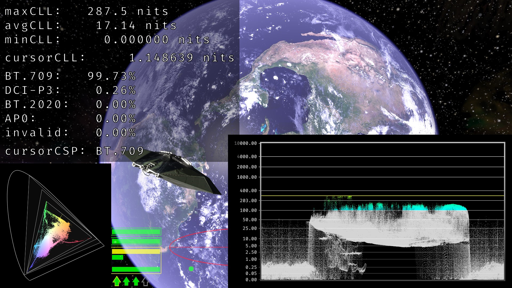Click the 2000.00 waveform axis label
The width and height of the screenshot is (512, 288).
pyautogui.click(x=247, y=167)
